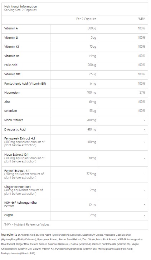Screen dimensions: 151x260
Task: Click the D Aspartic Acid label
Action: [15, 129]
